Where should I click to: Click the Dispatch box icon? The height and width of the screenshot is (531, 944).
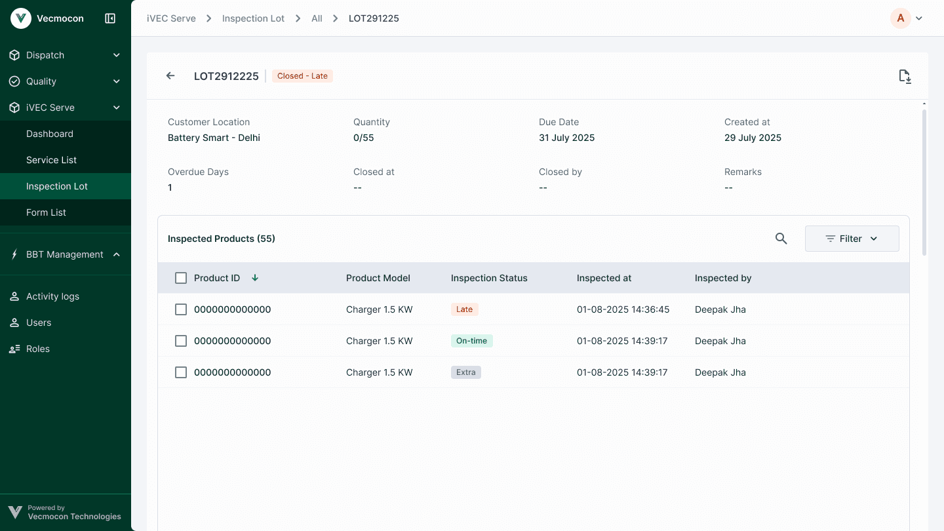coord(14,55)
